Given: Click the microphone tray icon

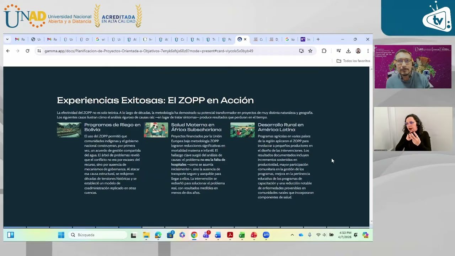Looking at the screenshot, I should [310, 235].
